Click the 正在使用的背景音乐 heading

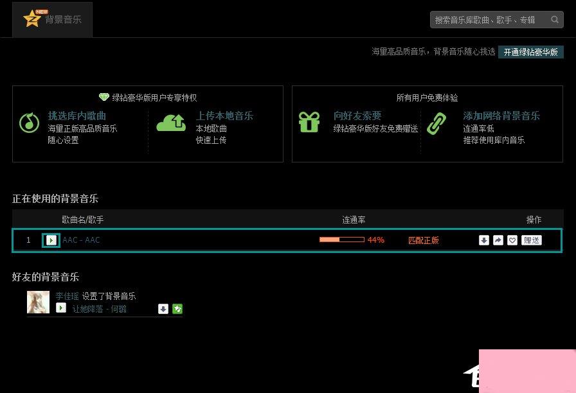click(55, 198)
